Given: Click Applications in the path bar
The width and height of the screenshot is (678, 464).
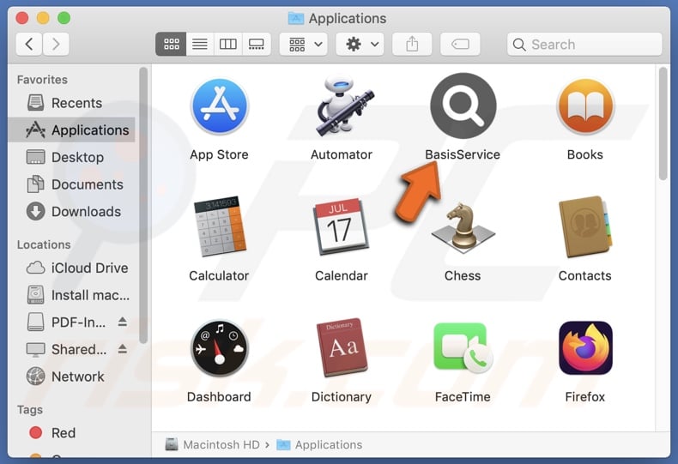Looking at the screenshot, I should pyautogui.click(x=319, y=444).
